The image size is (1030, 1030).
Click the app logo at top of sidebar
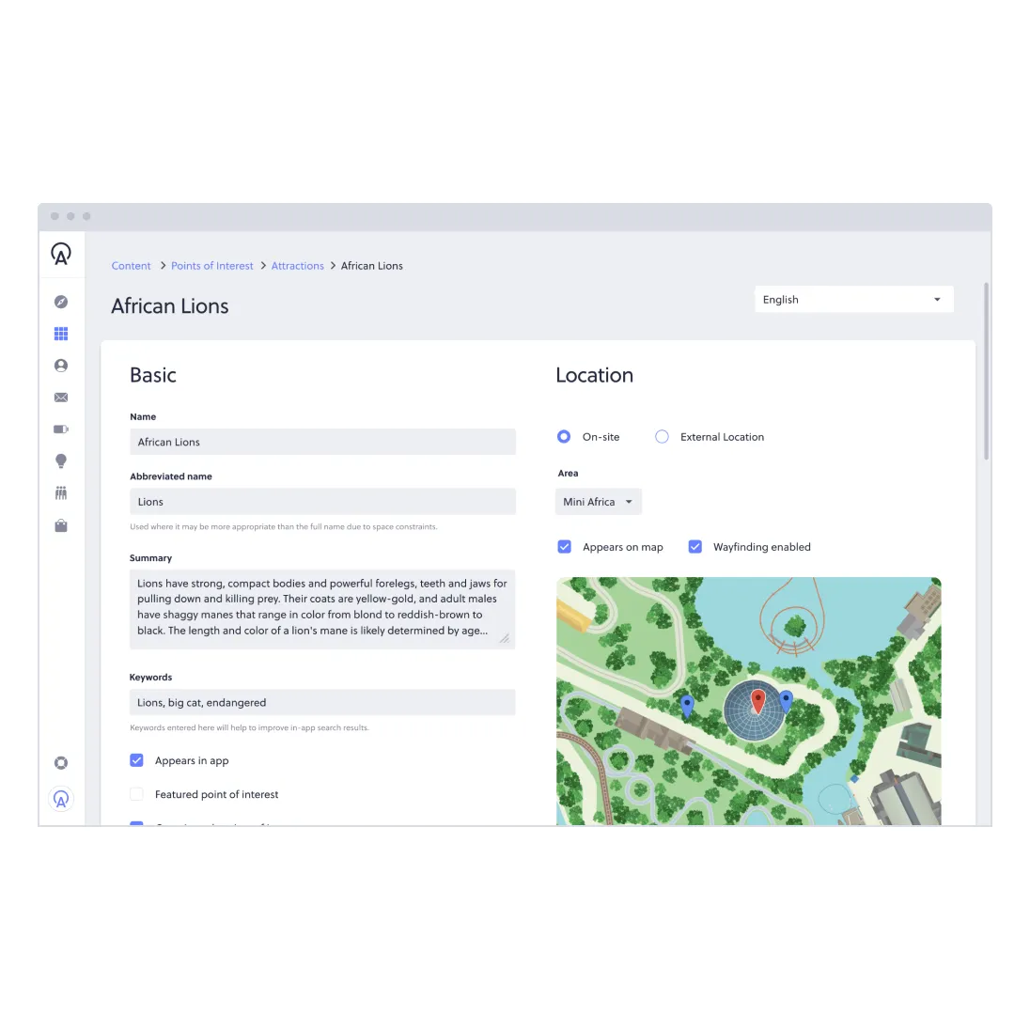[61, 254]
